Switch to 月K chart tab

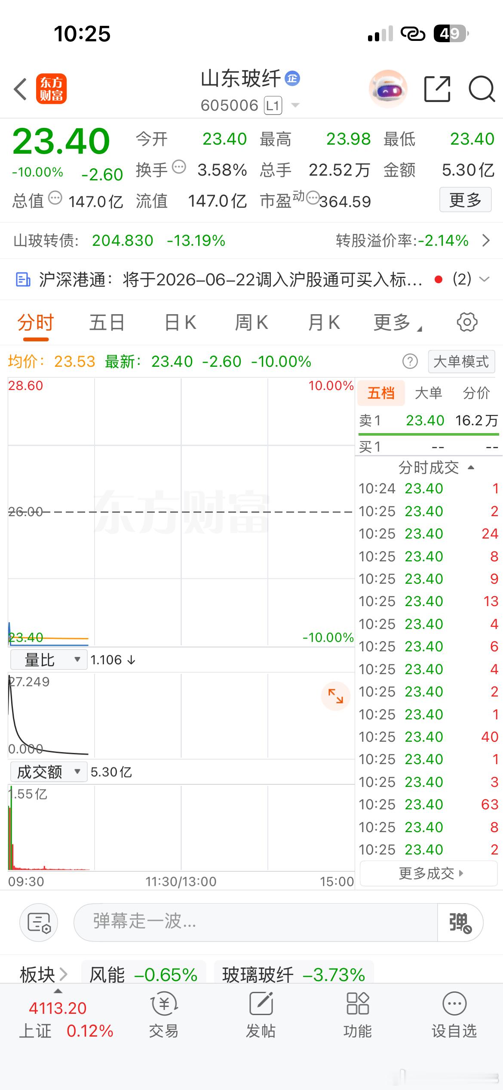(x=324, y=322)
